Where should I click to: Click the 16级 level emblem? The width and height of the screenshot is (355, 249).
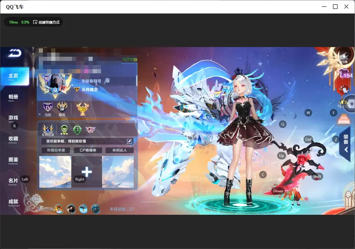tap(344, 58)
